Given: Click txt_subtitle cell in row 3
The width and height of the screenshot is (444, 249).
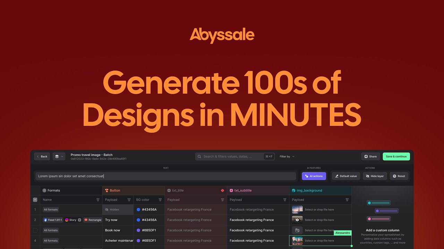Looking at the screenshot, I should (258, 230).
